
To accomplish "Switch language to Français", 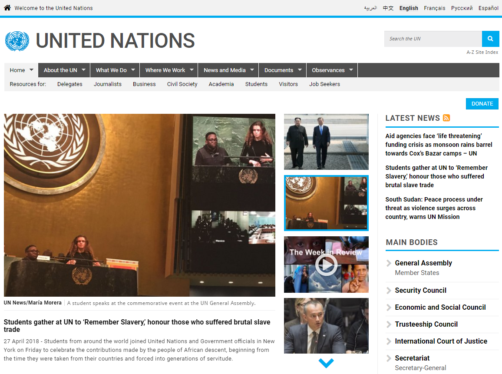I will (x=434, y=8).
